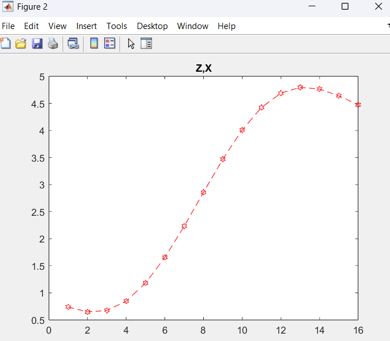Click the plot title 'Z,X'
This screenshot has width=390, height=341.
(x=204, y=68)
